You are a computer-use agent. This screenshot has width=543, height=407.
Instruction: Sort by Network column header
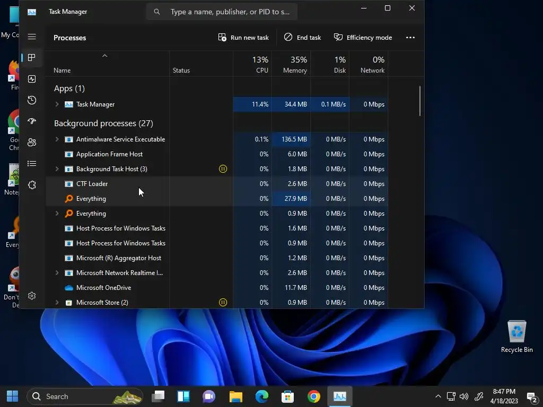tap(369, 65)
